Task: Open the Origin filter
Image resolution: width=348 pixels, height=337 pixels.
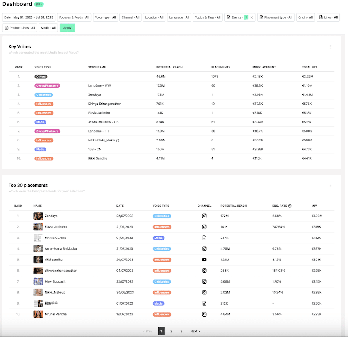Action: [x=305, y=17]
